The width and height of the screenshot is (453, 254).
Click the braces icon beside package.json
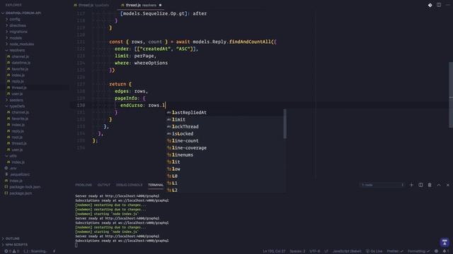(x=6, y=193)
